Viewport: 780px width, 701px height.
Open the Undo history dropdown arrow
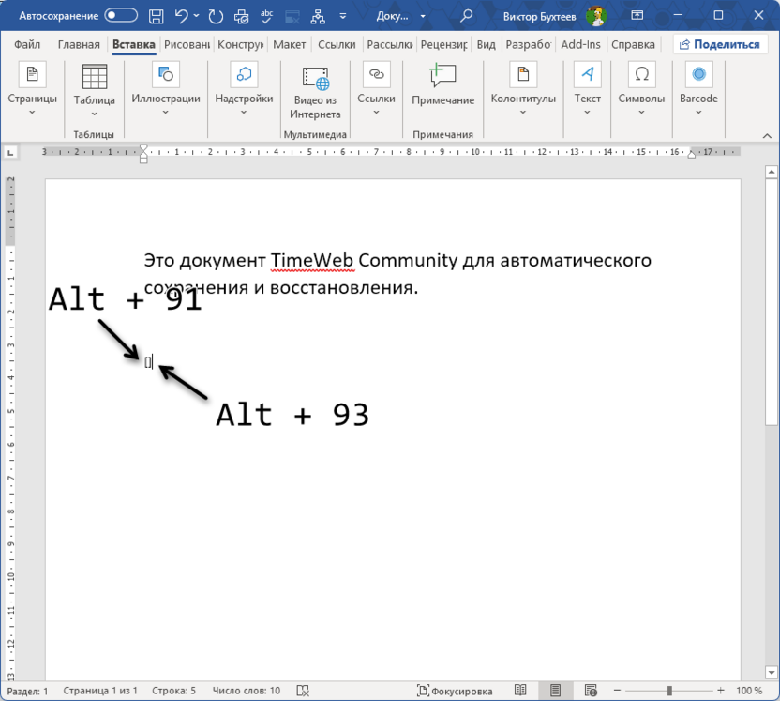pos(197,16)
